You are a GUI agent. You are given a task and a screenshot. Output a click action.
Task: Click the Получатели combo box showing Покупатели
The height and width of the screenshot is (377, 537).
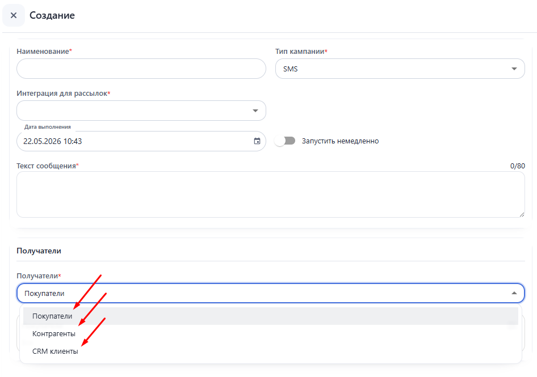[x=271, y=293]
